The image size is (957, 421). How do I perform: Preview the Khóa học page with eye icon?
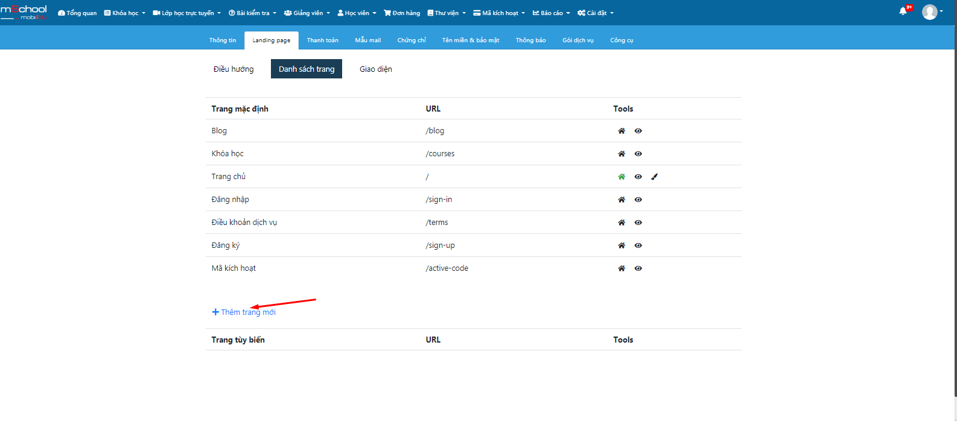(x=638, y=154)
